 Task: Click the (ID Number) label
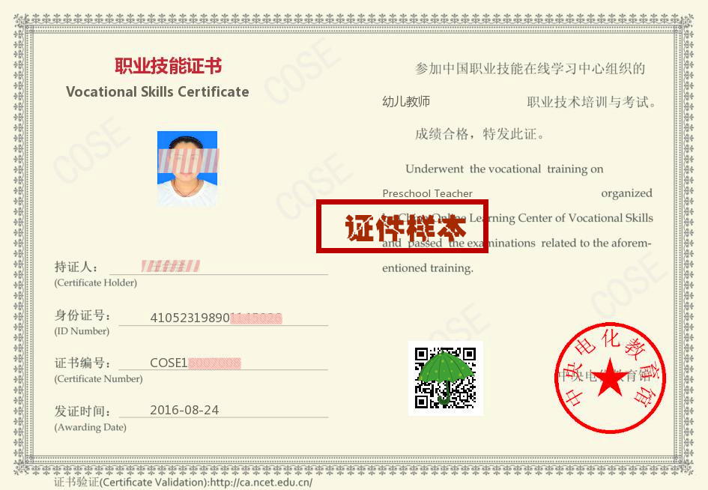(x=82, y=331)
